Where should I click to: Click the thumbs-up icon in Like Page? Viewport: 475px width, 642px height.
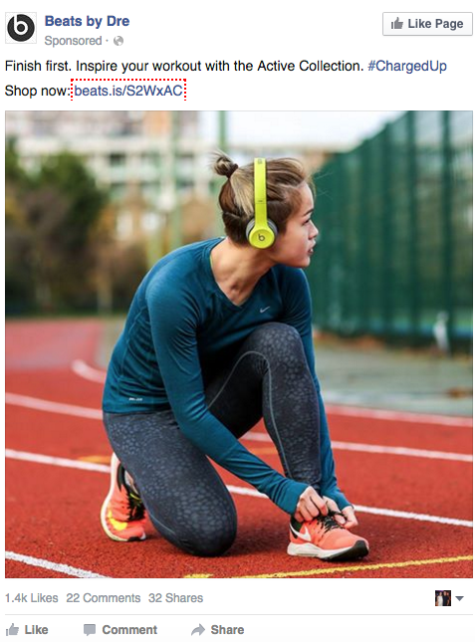tap(396, 24)
